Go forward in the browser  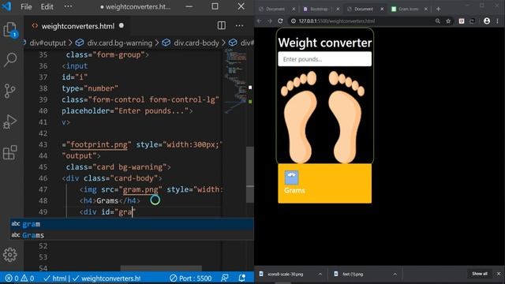(x=270, y=21)
